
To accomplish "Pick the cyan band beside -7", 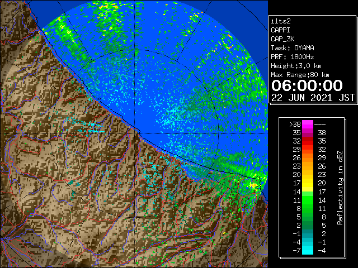I will point(308,251).
